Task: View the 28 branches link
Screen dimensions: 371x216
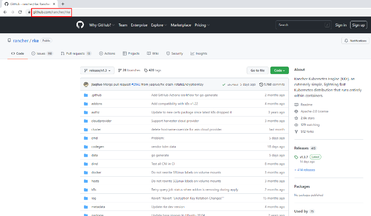Action: [x=129, y=70]
